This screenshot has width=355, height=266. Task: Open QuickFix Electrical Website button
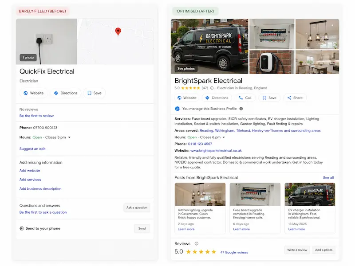[34, 93]
